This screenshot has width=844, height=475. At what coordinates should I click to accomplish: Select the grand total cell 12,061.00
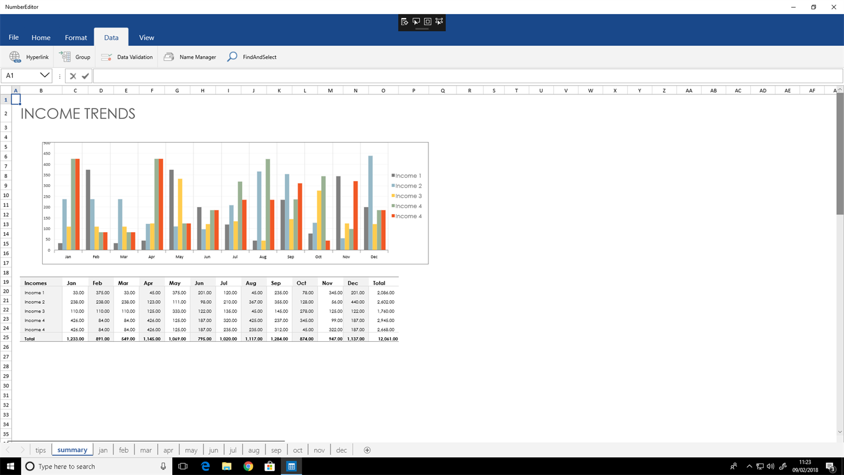pyautogui.click(x=388, y=339)
